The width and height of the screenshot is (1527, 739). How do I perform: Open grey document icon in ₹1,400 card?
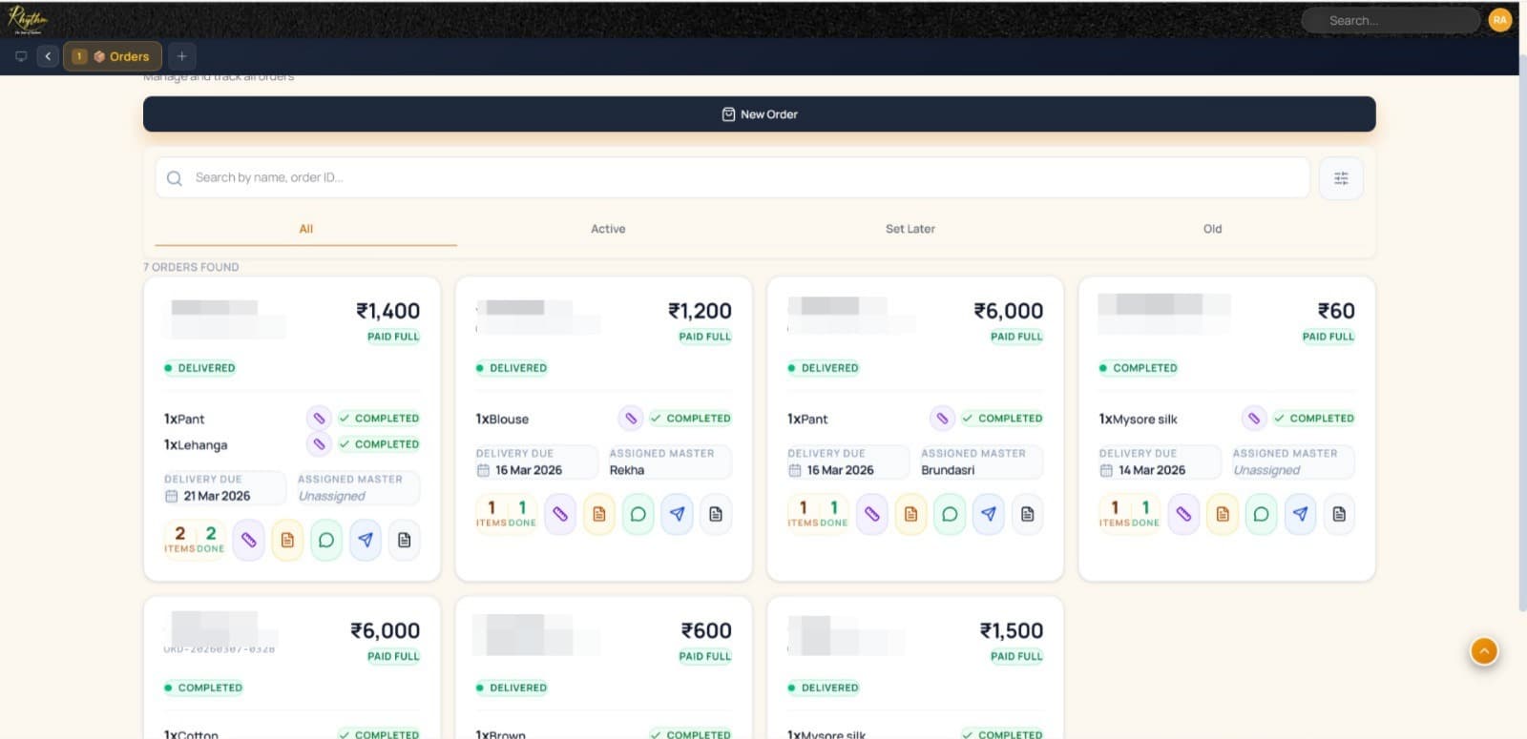coord(405,541)
